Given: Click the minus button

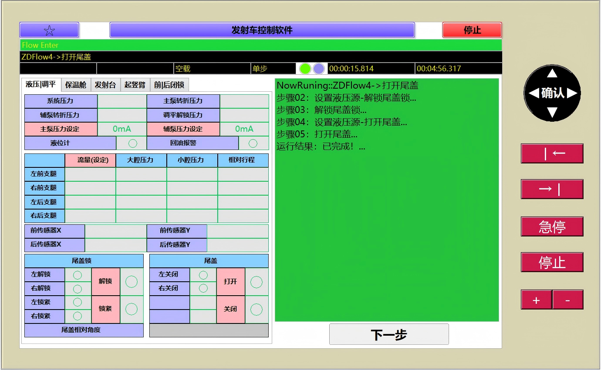Looking at the screenshot, I should [567, 300].
